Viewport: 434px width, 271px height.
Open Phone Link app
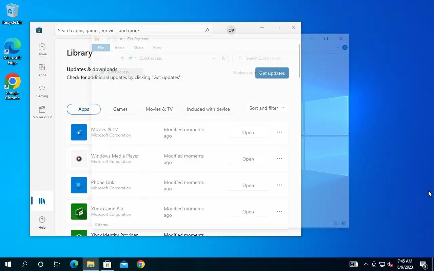coord(248,185)
